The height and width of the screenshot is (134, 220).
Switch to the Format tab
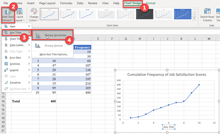[x=150, y=3]
